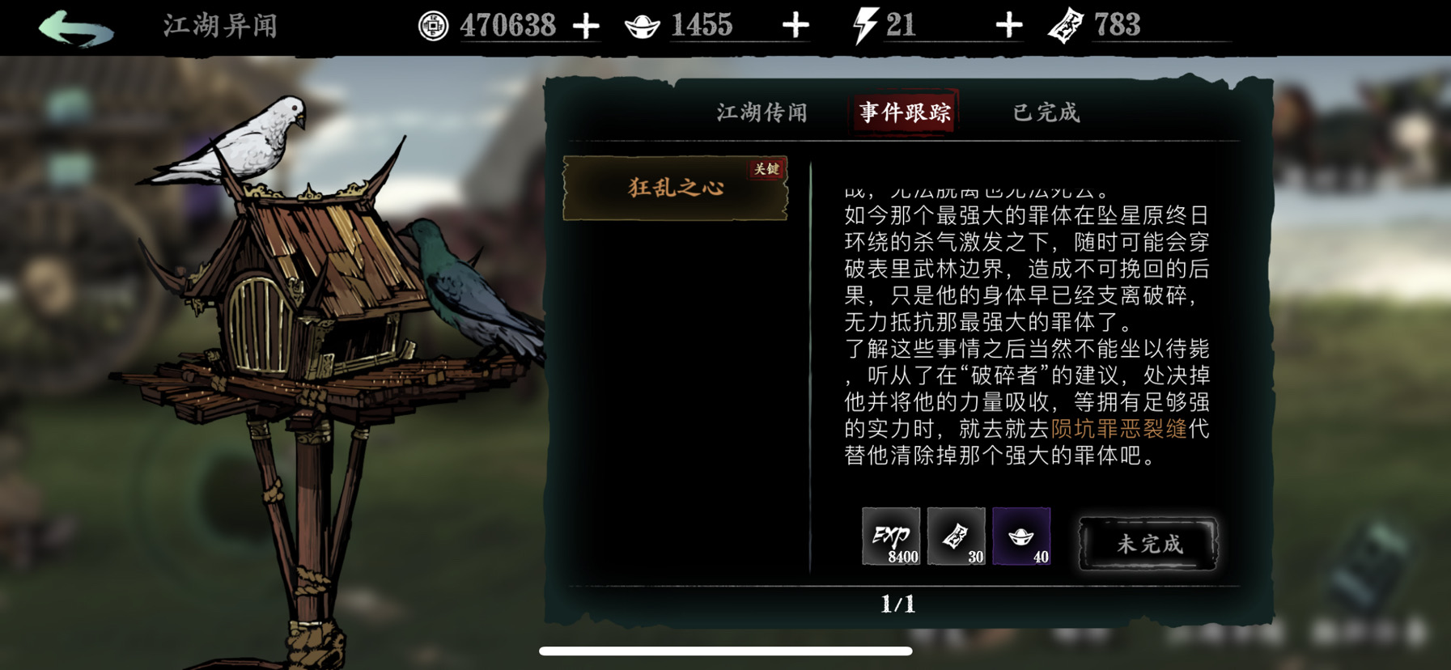
Task: Add stamina with plus button
Action: pyautogui.click(x=1008, y=26)
